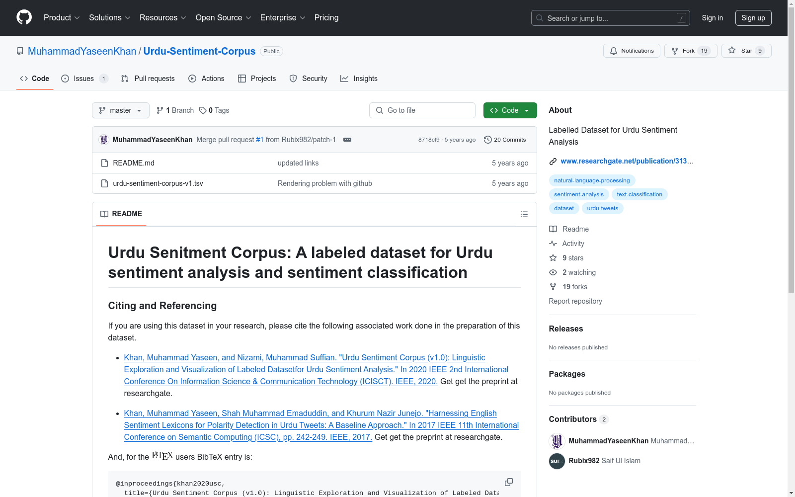
Task: Expand commit message ellipsis button
Action: click(x=347, y=140)
